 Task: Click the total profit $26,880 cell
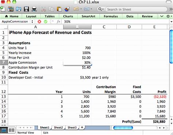[x=154, y=121]
